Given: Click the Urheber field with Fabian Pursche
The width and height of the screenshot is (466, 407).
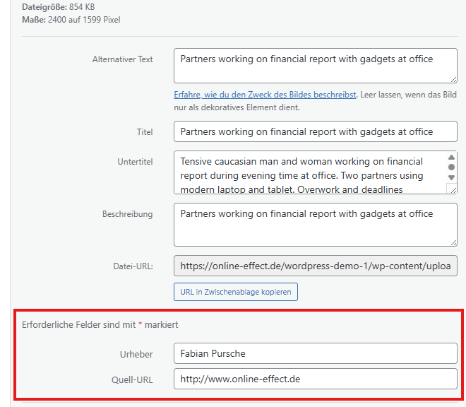Looking at the screenshot, I should 315,353.
